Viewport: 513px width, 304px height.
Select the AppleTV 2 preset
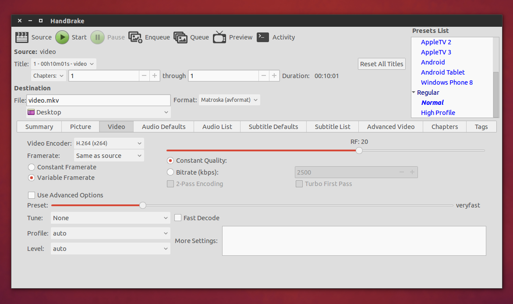point(436,42)
